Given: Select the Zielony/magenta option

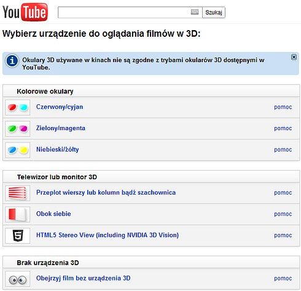Looking at the screenshot, I should tap(61, 128).
